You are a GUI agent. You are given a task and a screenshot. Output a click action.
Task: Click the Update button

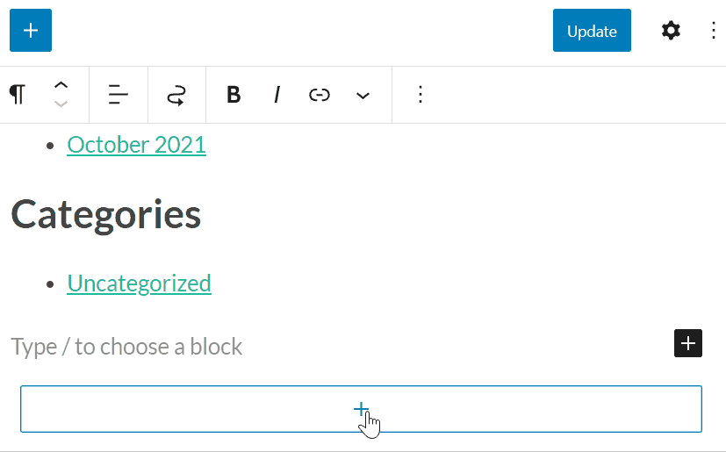pyautogui.click(x=592, y=31)
